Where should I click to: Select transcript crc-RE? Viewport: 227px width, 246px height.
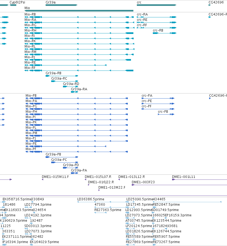(x=142, y=19)
